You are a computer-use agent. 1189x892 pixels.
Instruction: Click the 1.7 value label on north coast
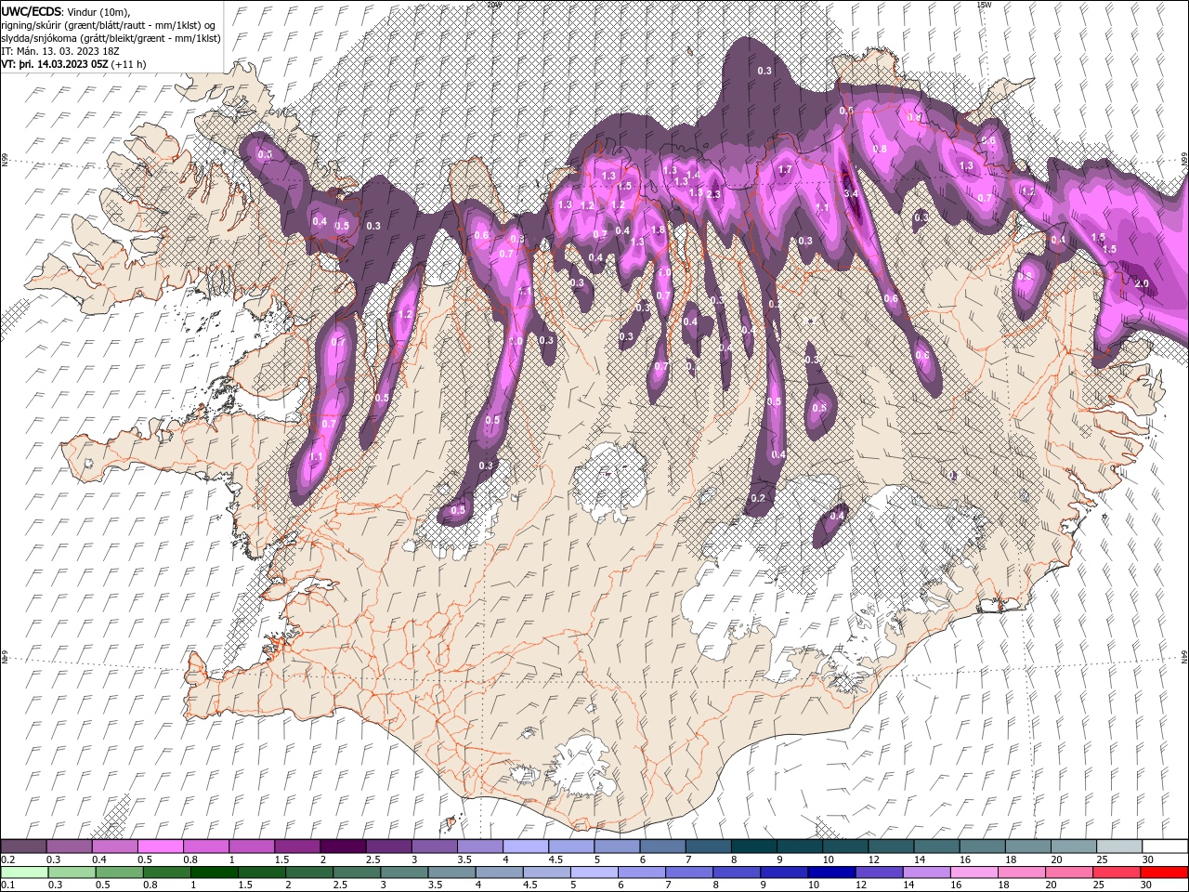pyautogui.click(x=785, y=170)
